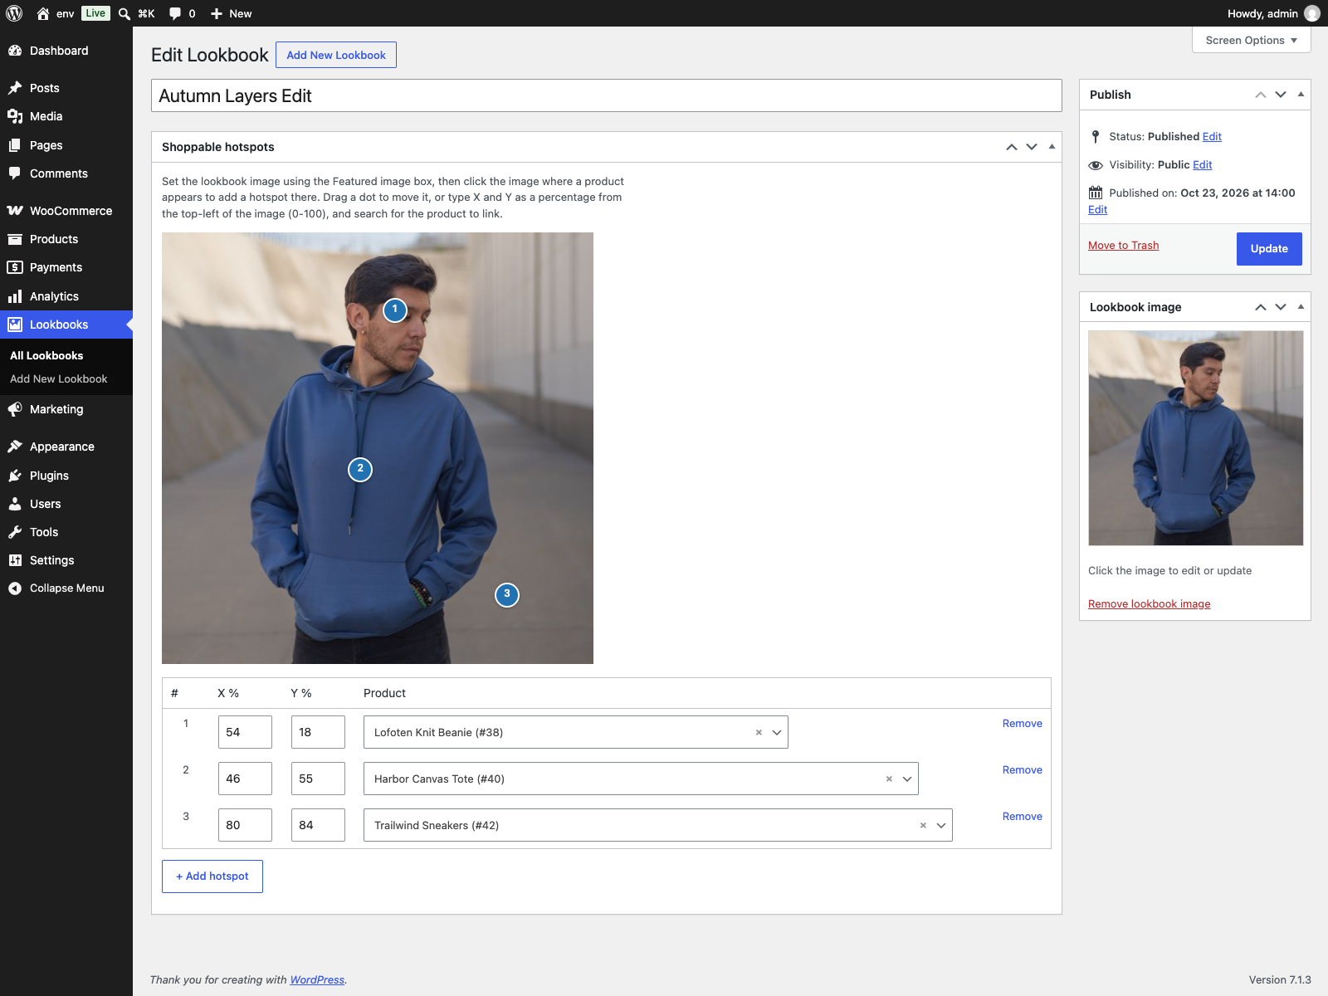Click the Products archive icon

(15, 239)
